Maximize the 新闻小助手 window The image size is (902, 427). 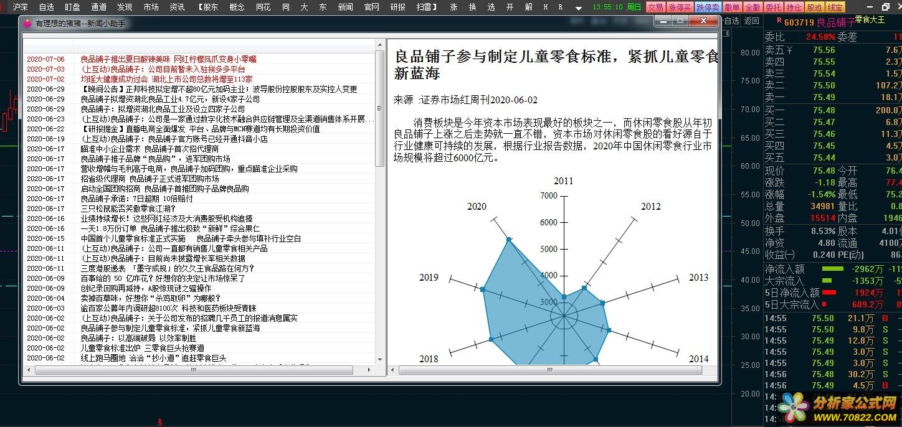680,21
